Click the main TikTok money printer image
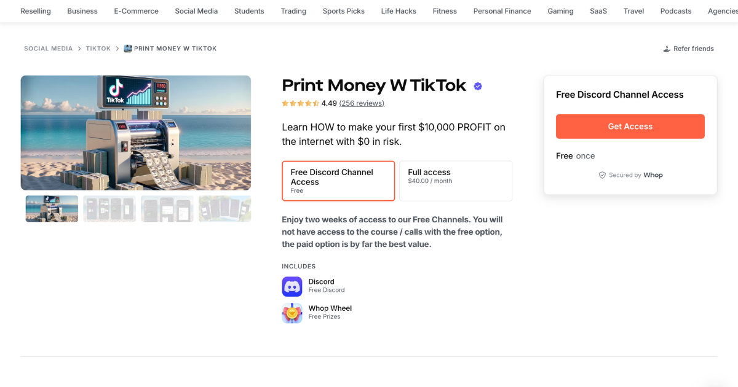738x387 pixels. (x=136, y=133)
